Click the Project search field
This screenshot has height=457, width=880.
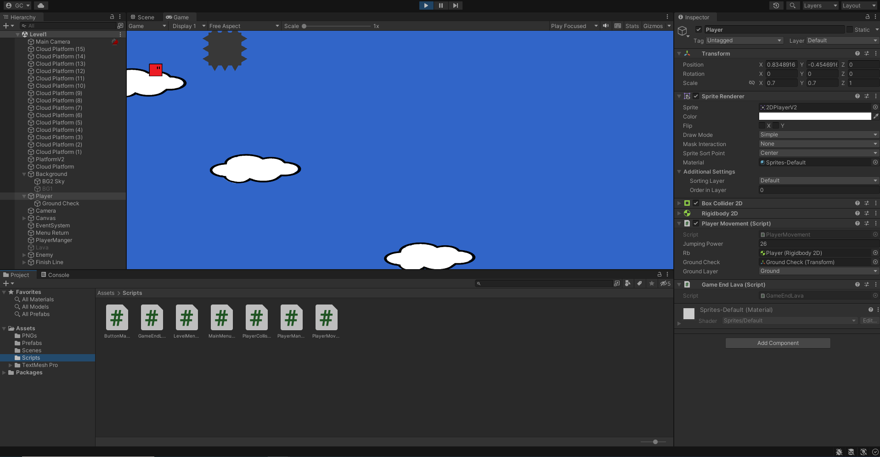tap(544, 283)
